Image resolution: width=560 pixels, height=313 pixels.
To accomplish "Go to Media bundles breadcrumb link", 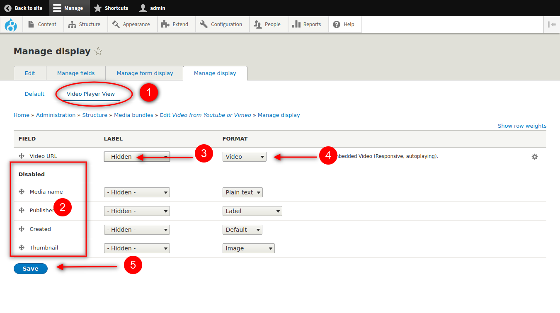I will tap(133, 115).
